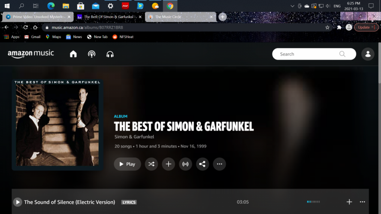Viewport: 381px width, 214px height.
Task: Open more options for The Sound of Silence
Action: pos(362,202)
